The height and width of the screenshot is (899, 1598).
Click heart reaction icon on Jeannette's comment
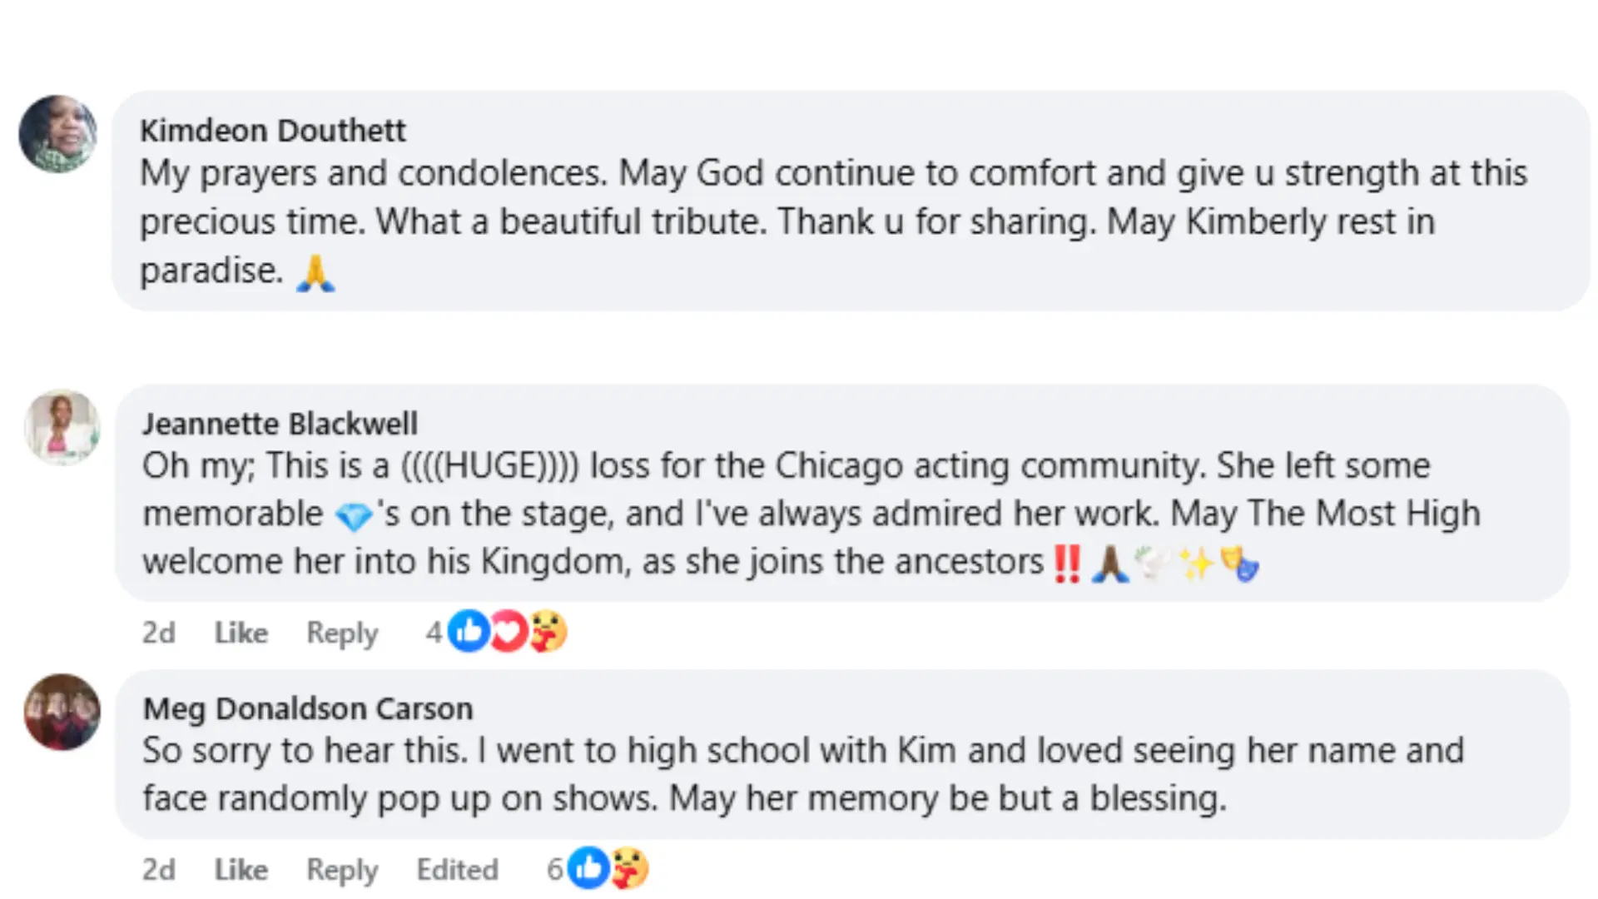click(x=508, y=632)
